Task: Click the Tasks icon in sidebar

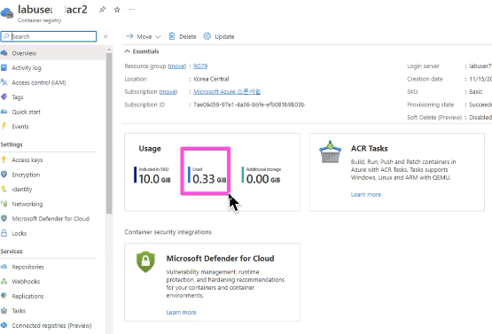Action: (x=4, y=310)
